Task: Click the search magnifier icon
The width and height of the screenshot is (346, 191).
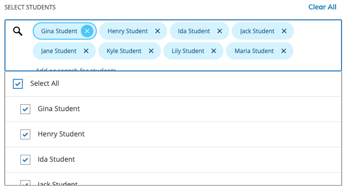Action: pos(18,31)
